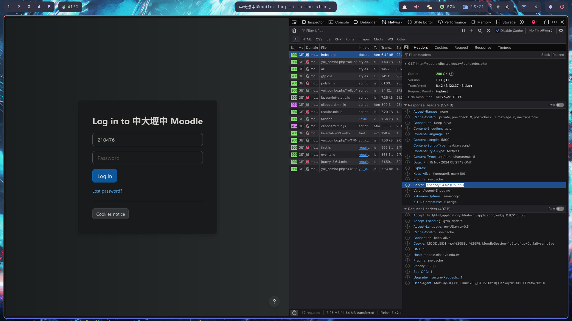This screenshot has height=321, width=572.
Task: Expand the GET request URL details
Action: click(405, 64)
